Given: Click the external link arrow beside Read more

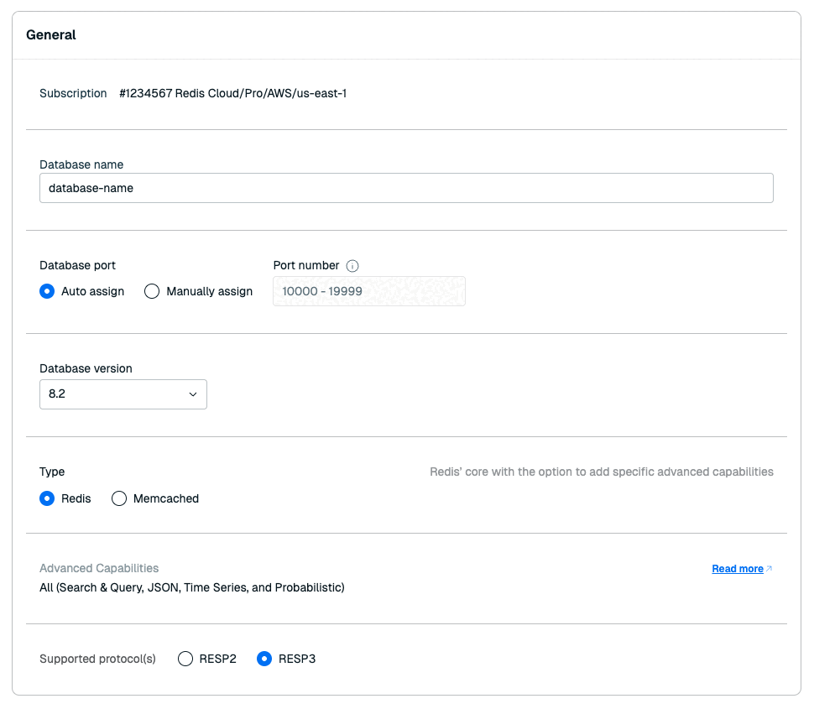Looking at the screenshot, I should [x=770, y=569].
